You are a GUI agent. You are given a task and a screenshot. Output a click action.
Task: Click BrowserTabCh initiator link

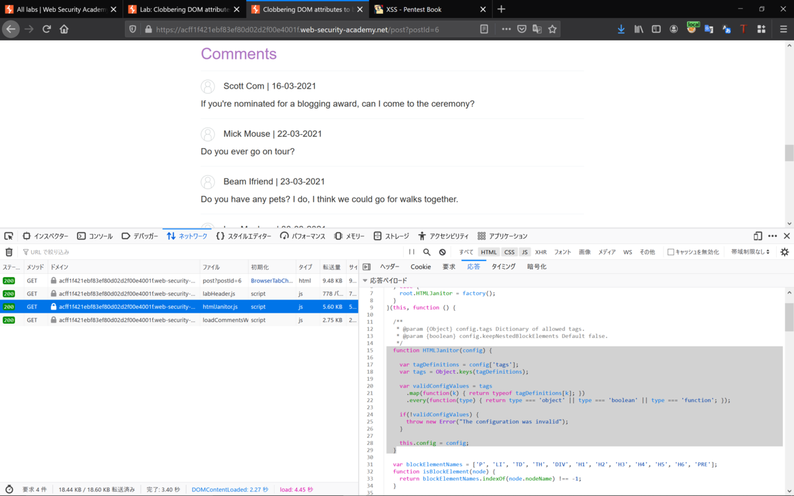[271, 280]
